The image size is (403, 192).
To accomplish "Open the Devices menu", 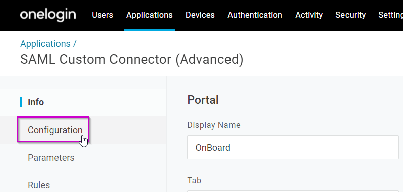I will 200,15.
